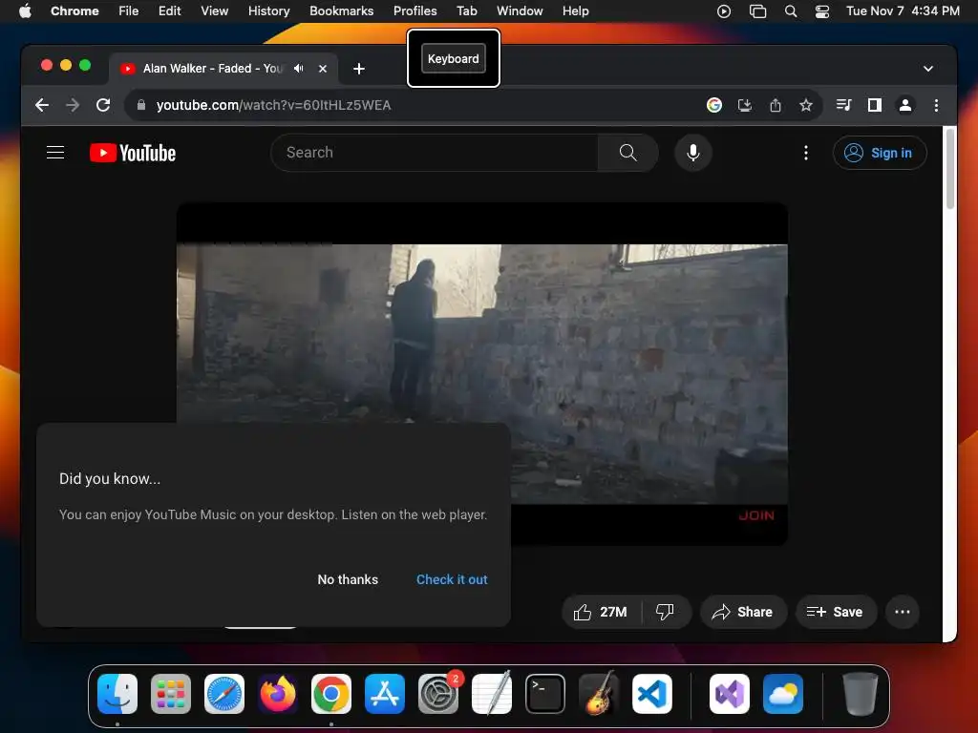Go to YouTube home via logo
The height and width of the screenshot is (733, 978).
point(133,153)
